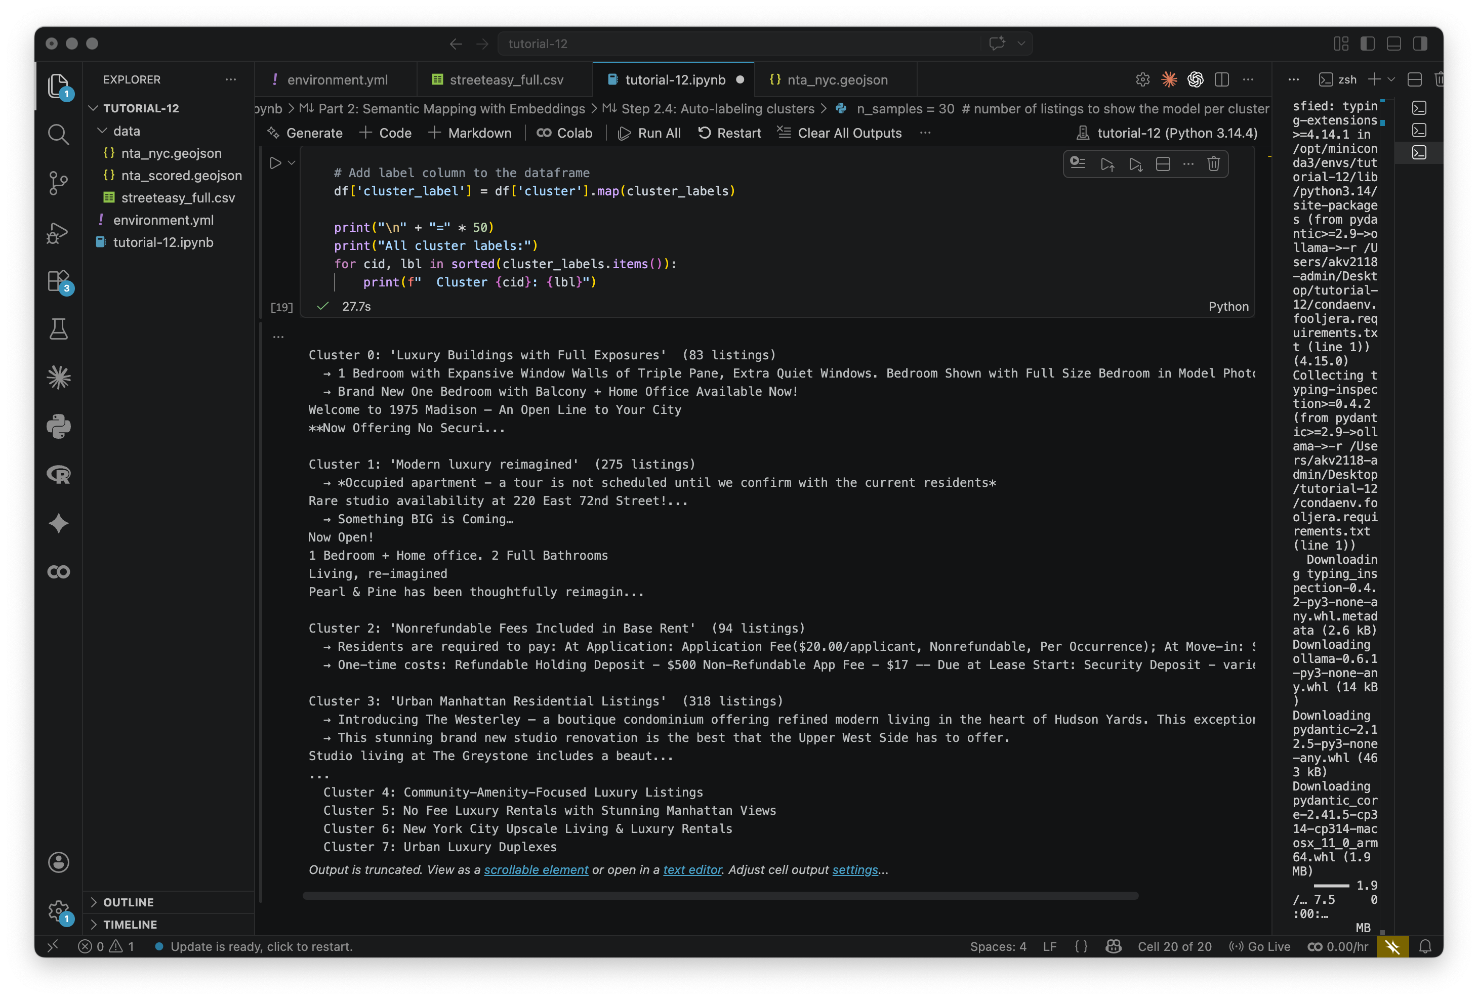Open output in text editor link
The height and width of the screenshot is (1000, 1478).
coord(692,869)
